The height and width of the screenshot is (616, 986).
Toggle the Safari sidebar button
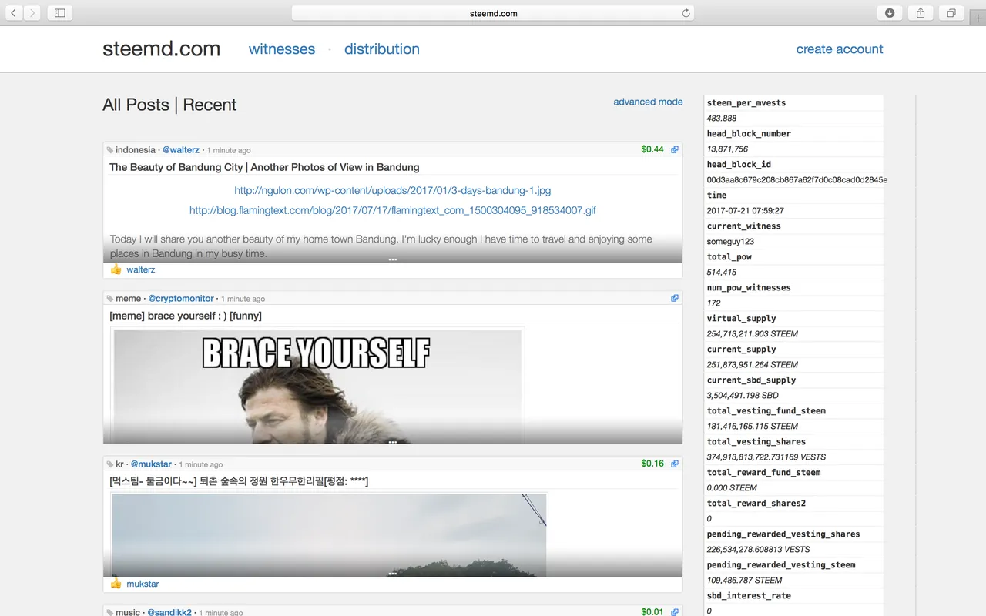click(x=59, y=12)
